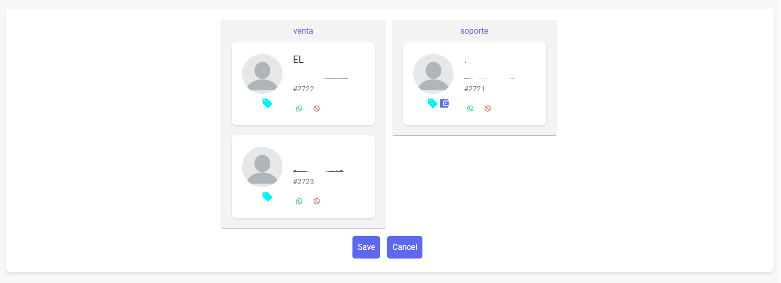
Task: Click the WhatsApp icon on ticket #2721
Action: pos(470,109)
